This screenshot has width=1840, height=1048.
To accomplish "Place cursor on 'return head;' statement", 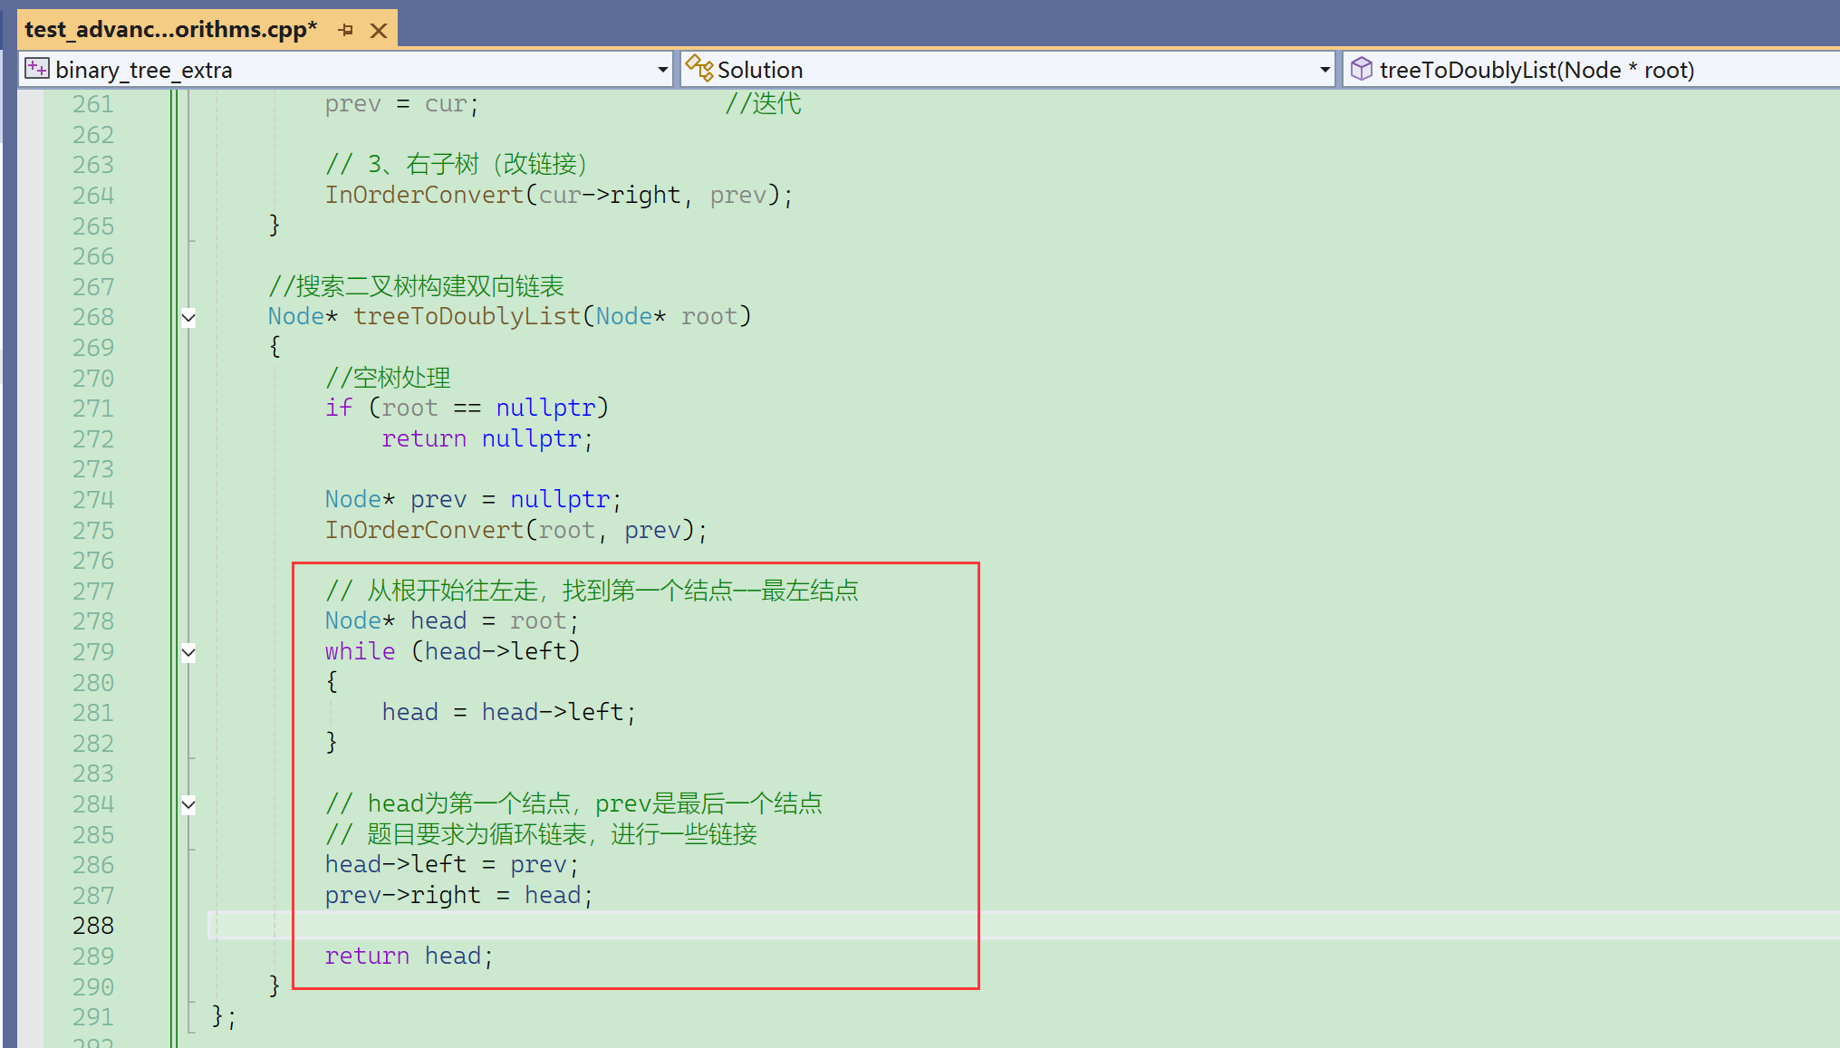I will (408, 957).
